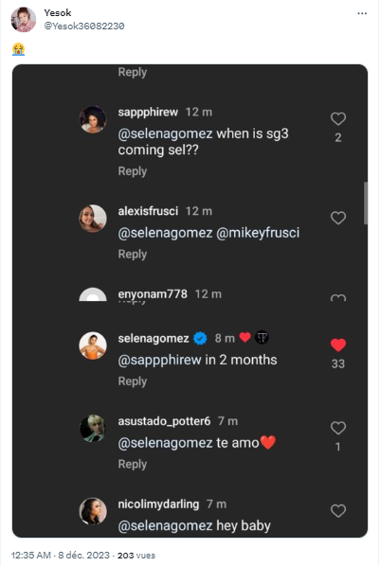The height and width of the screenshot is (566, 380).
Task: Click Yesok's profile avatar
Action: 24,20
